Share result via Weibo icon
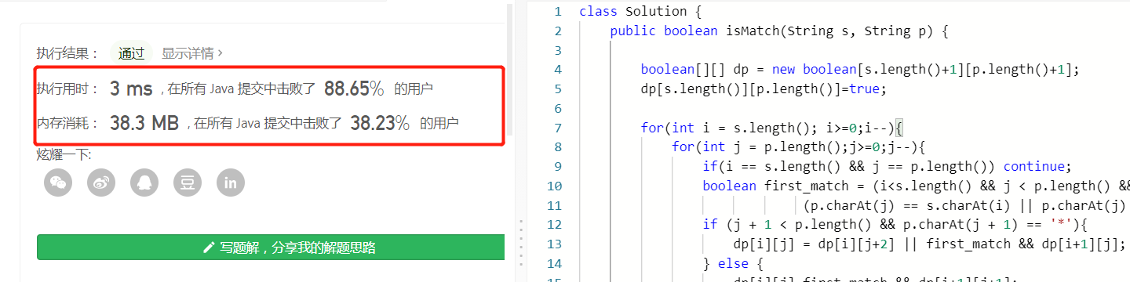The width and height of the screenshot is (1130, 282). pos(102,183)
